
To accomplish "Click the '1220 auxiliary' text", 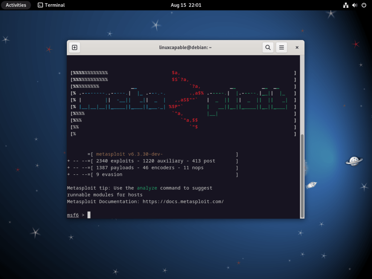I will point(163,161).
